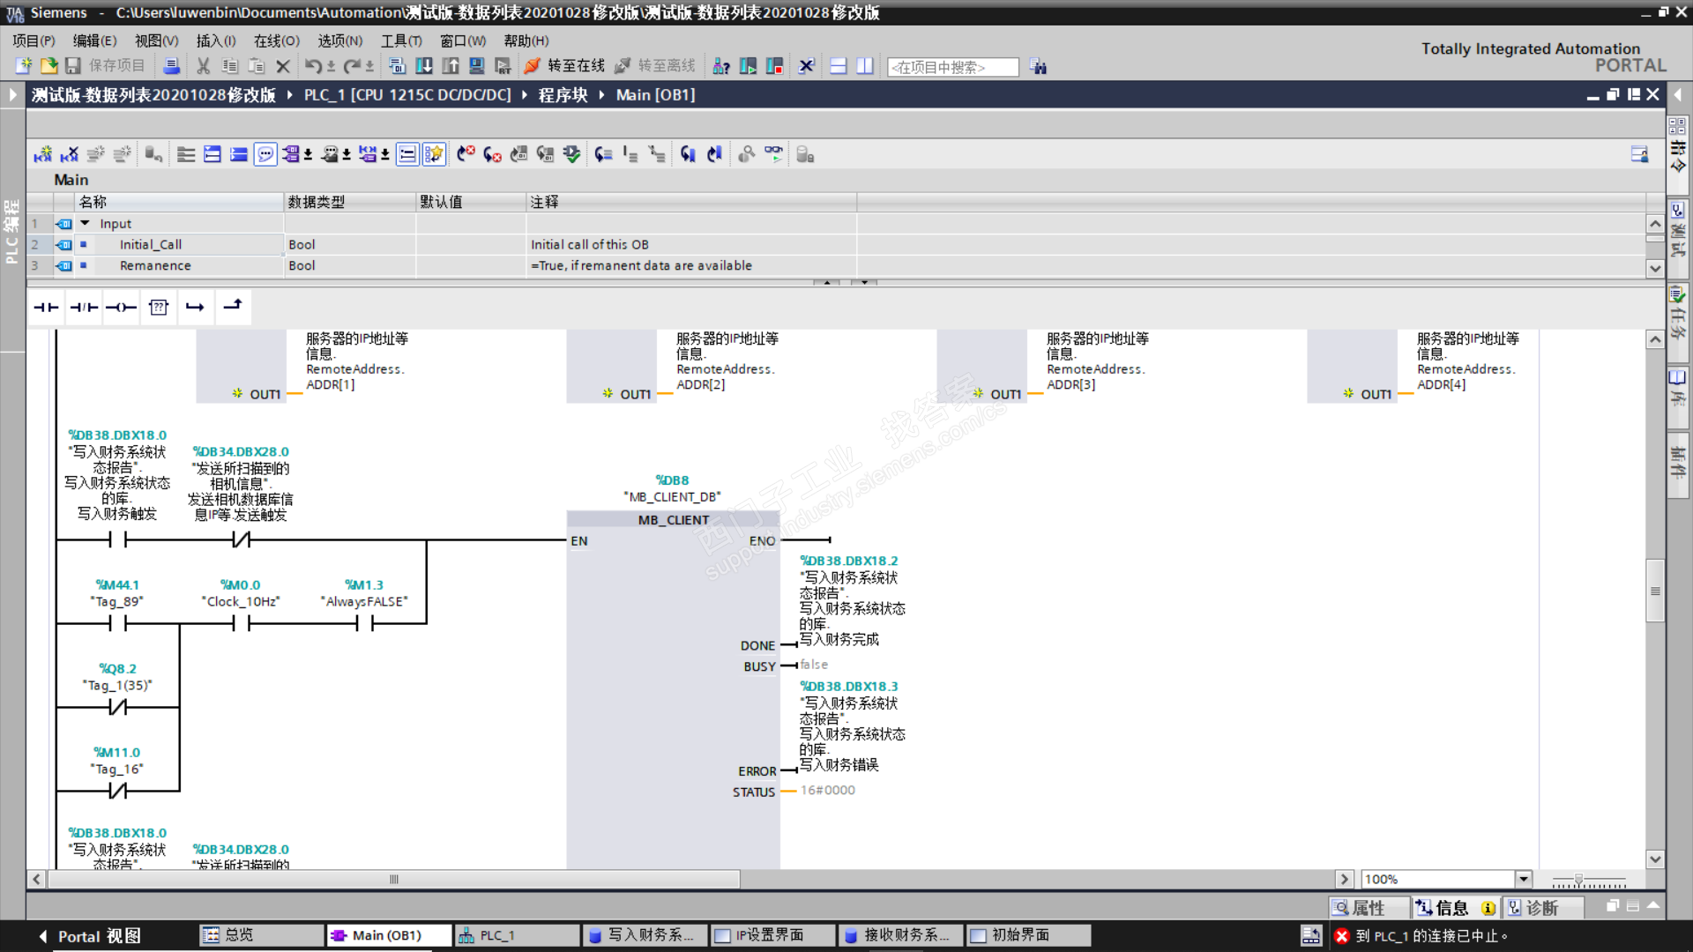Click the Insert network icon

43,155
